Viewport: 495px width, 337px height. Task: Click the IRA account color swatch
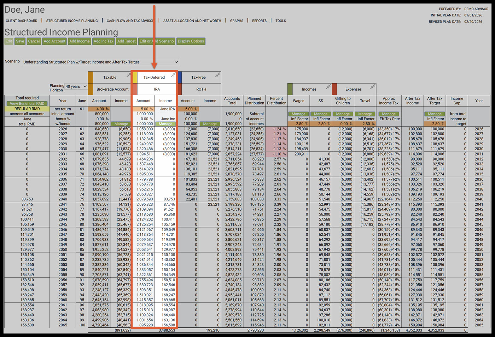point(135,89)
